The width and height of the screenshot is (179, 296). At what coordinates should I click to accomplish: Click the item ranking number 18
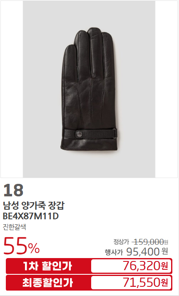tap(13, 190)
